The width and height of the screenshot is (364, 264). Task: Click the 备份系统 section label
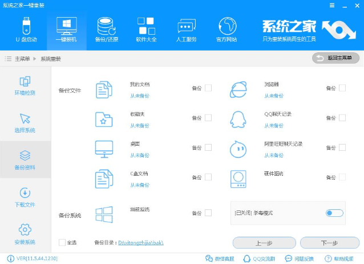(x=70, y=216)
